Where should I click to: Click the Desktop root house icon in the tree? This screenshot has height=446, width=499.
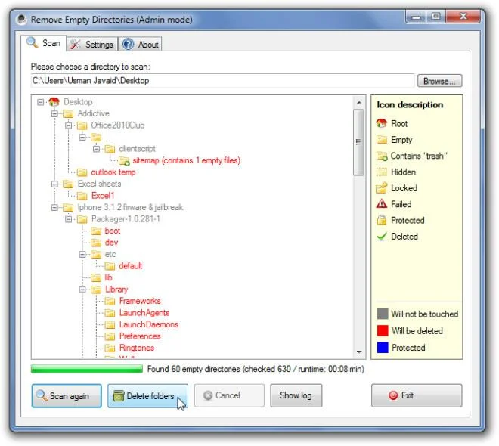pyautogui.click(x=54, y=102)
